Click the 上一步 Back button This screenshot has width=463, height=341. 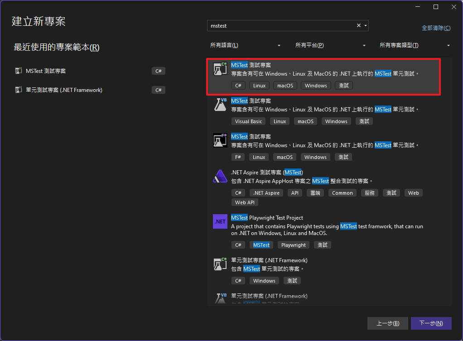tap(388, 323)
